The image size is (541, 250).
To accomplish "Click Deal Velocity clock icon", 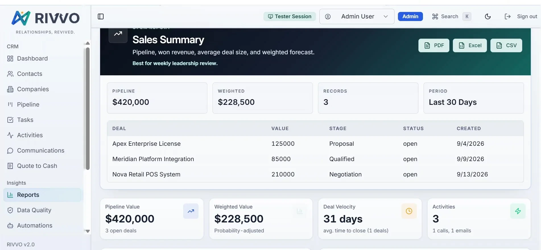I will [x=409, y=211].
